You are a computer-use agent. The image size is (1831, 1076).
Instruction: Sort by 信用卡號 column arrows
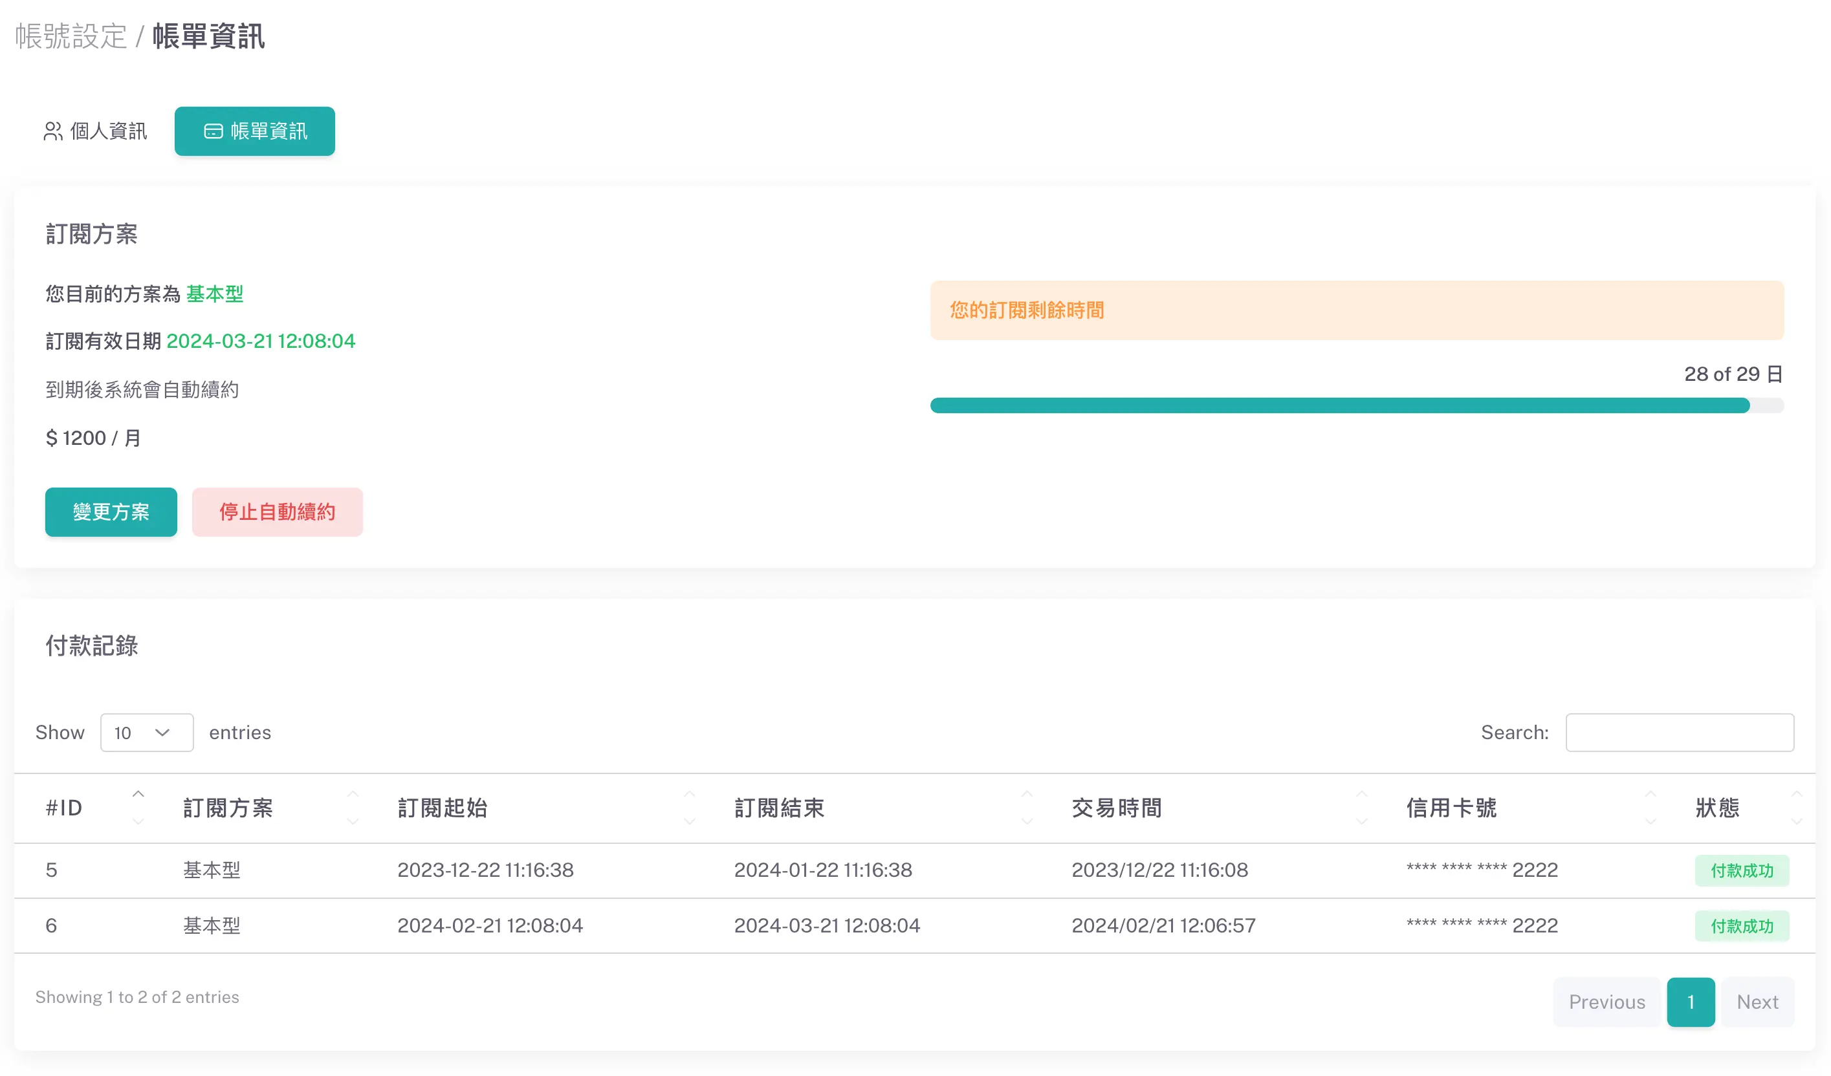1650,808
